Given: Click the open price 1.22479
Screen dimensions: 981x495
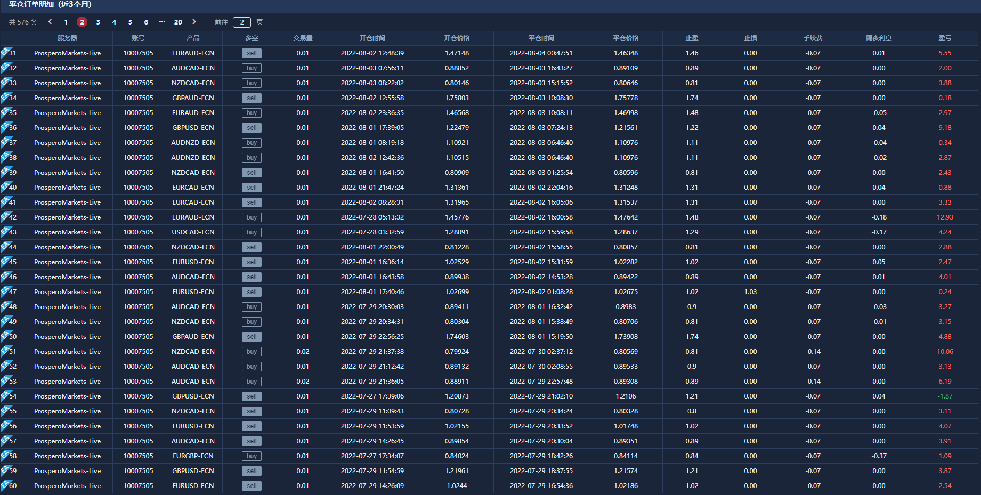Looking at the screenshot, I should coord(457,128).
